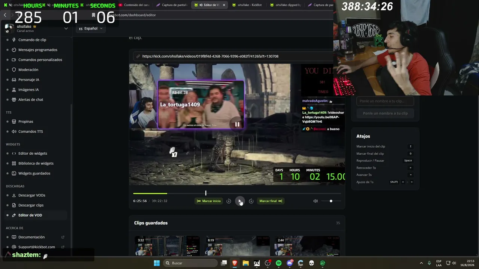This screenshot has height=269, width=479.
Task: Click the microphone icon in system tray
Action: [x=429, y=263]
